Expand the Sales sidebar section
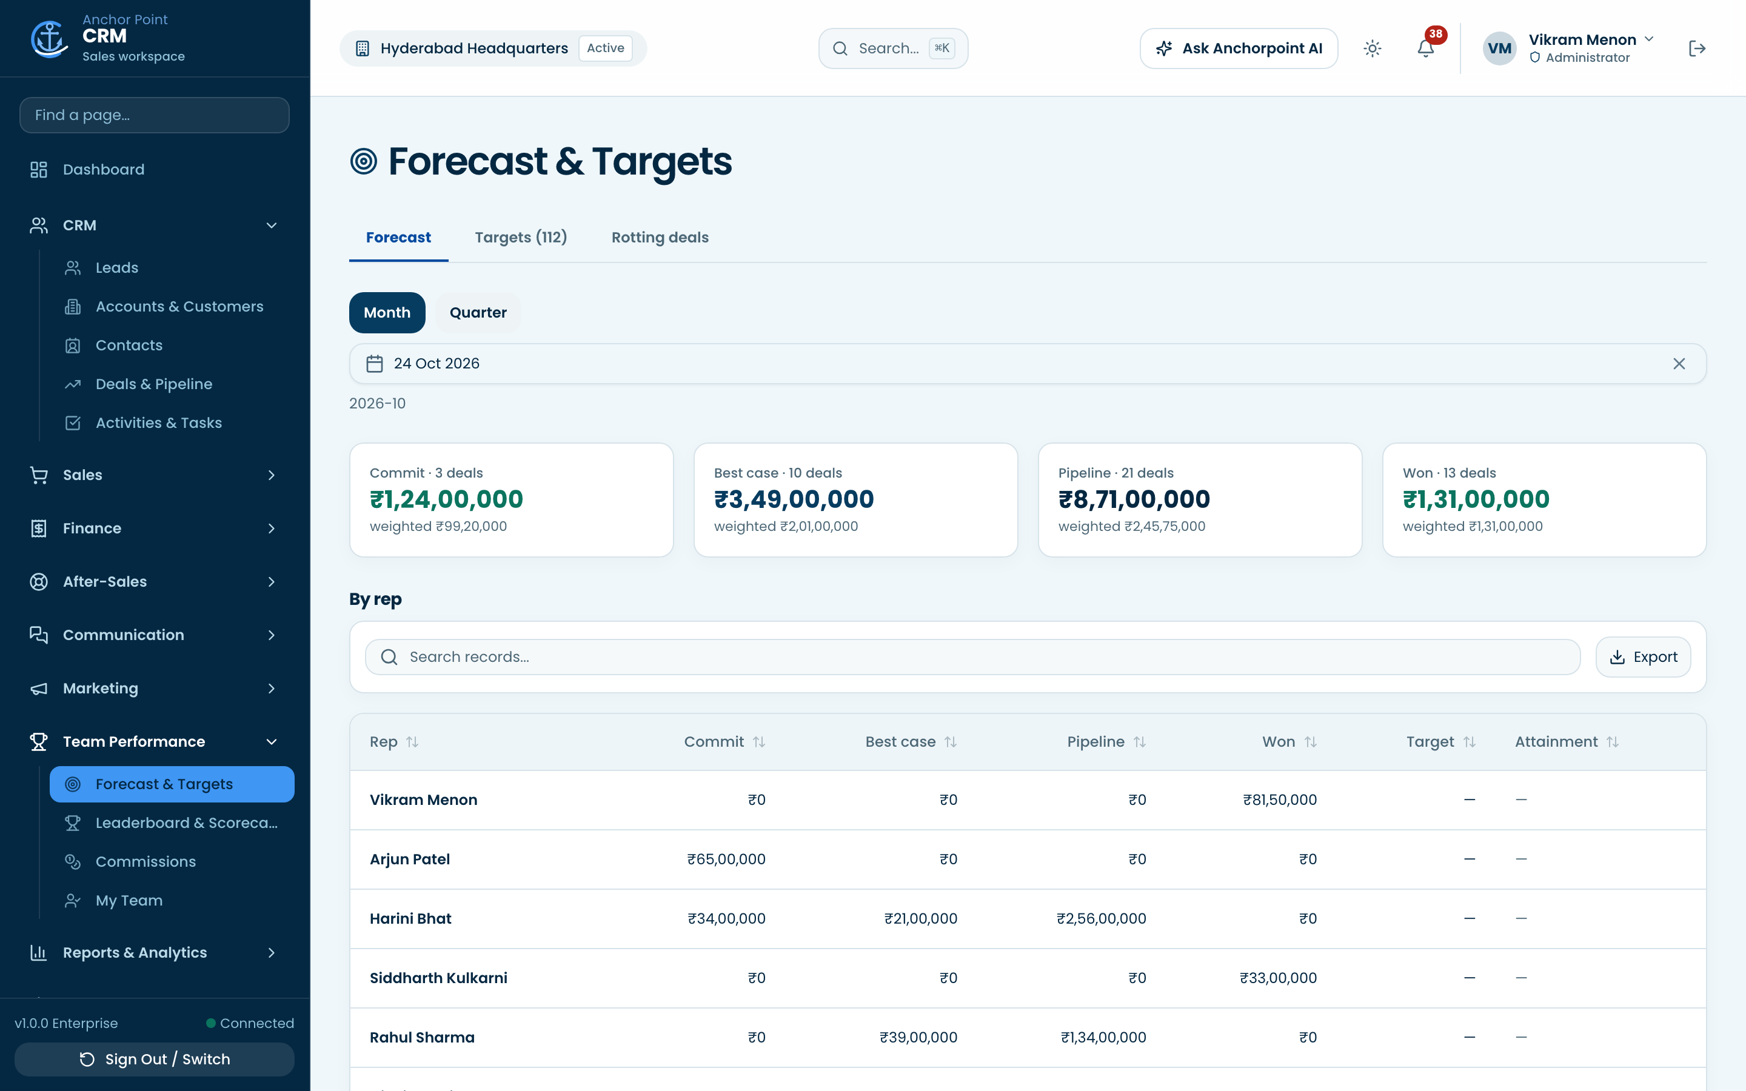Image resolution: width=1746 pixels, height=1091 pixels. 155,475
